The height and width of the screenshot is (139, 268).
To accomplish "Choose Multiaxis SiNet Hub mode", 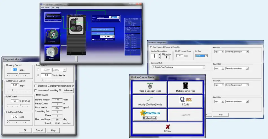I will pos(185,88).
